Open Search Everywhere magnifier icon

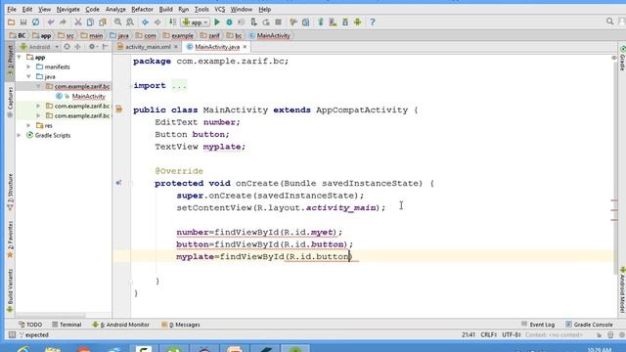click(x=609, y=22)
